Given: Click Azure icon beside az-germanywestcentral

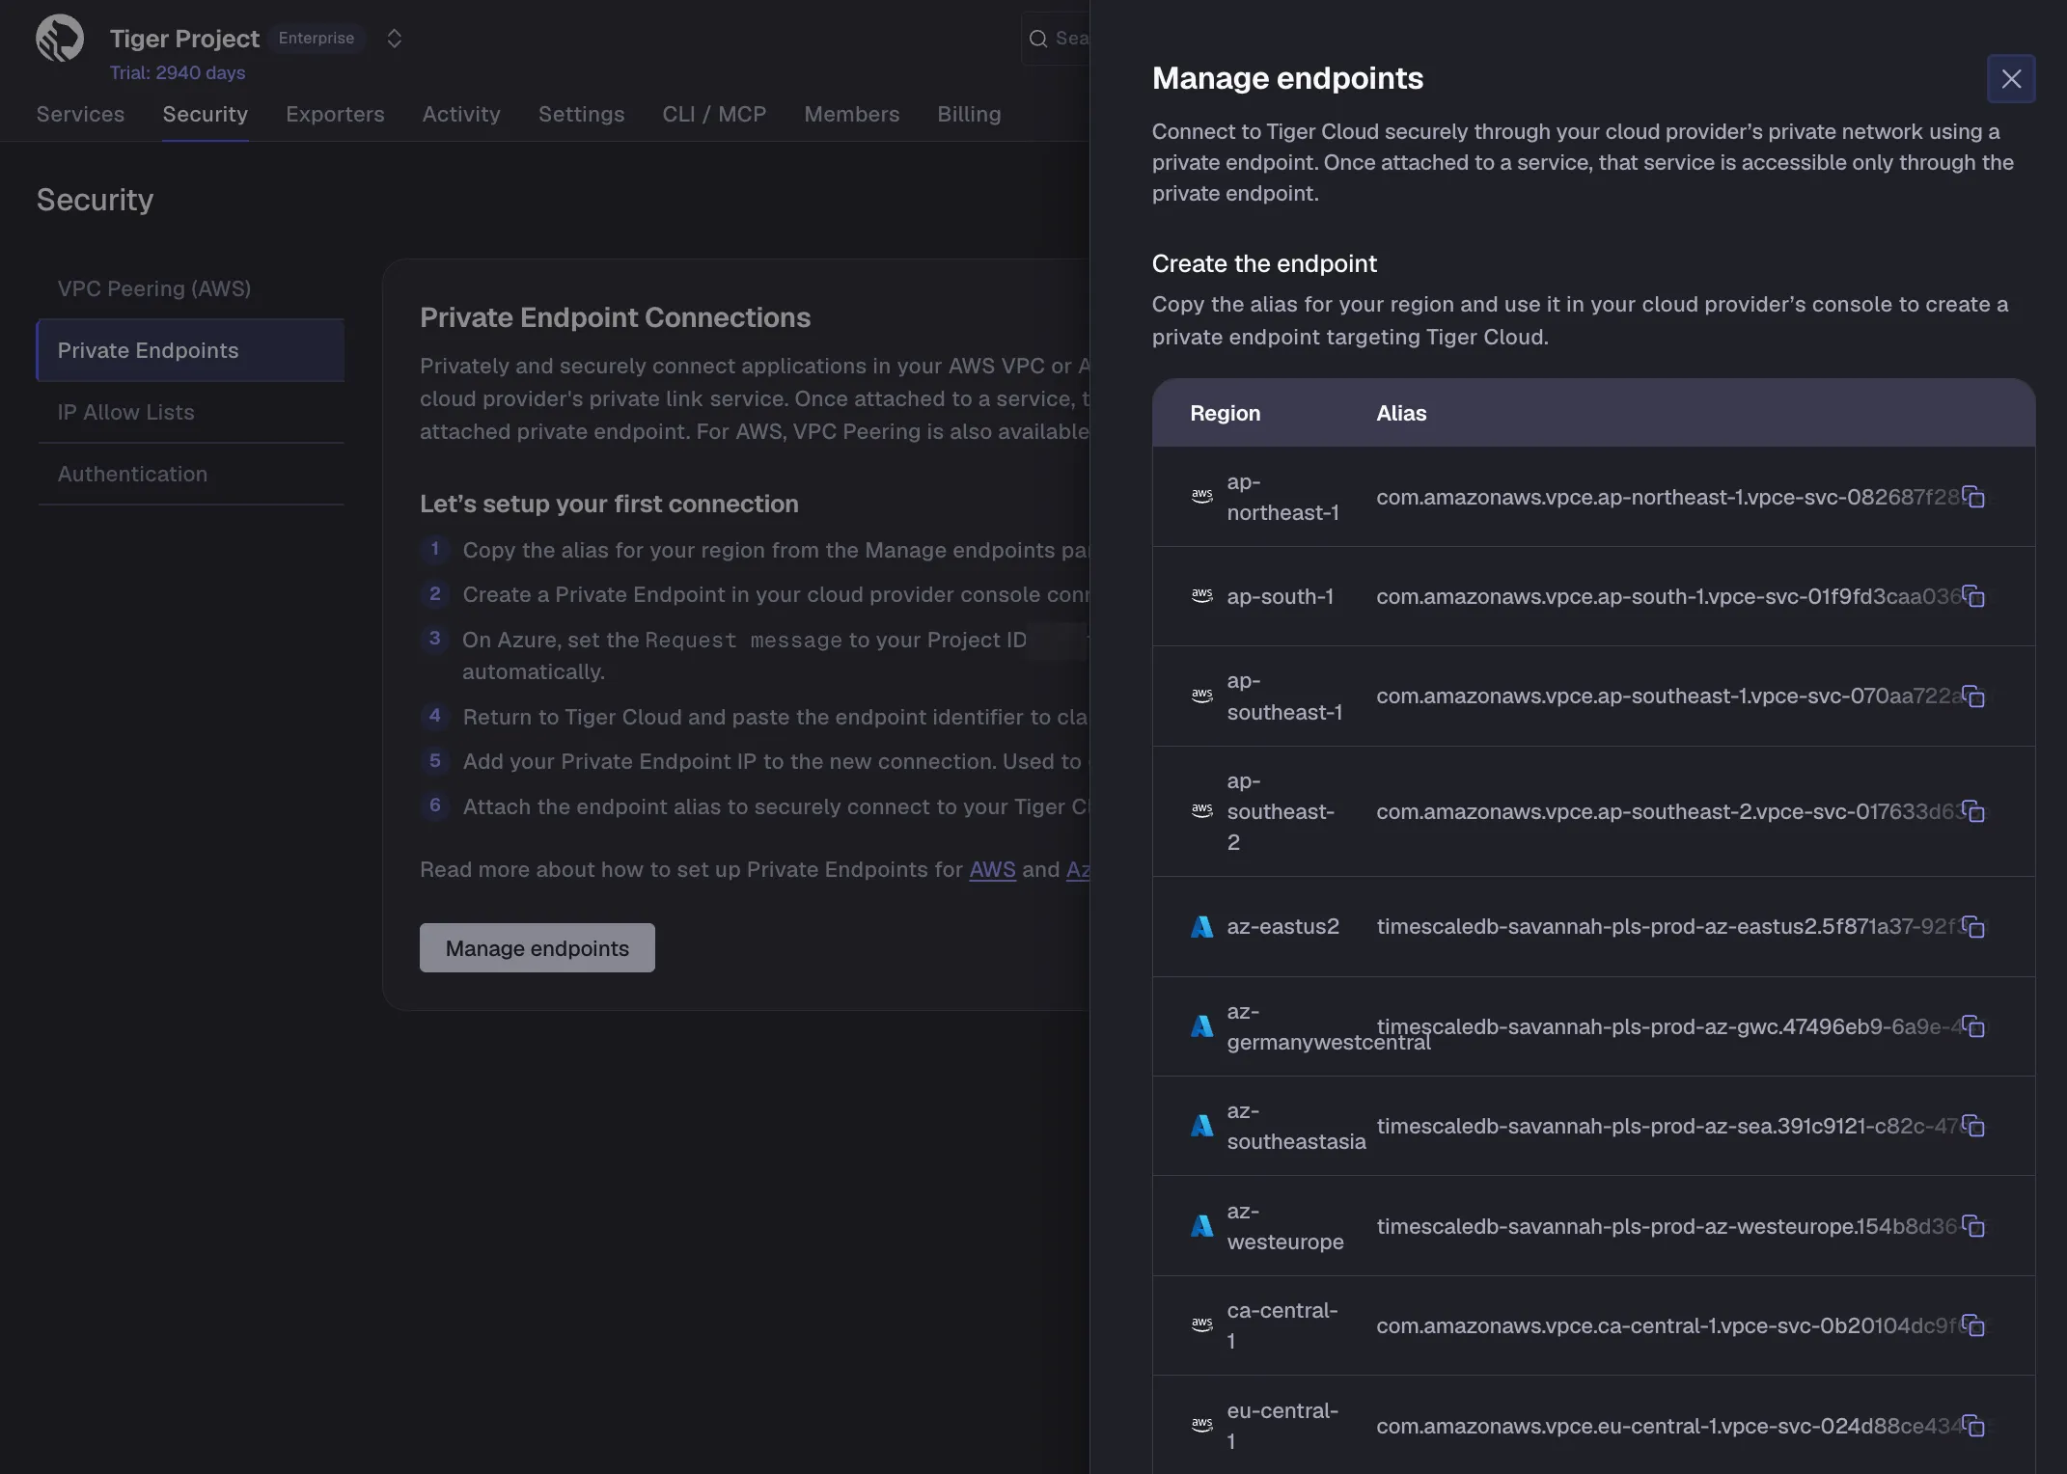Looking at the screenshot, I should coord(1201,1026).
